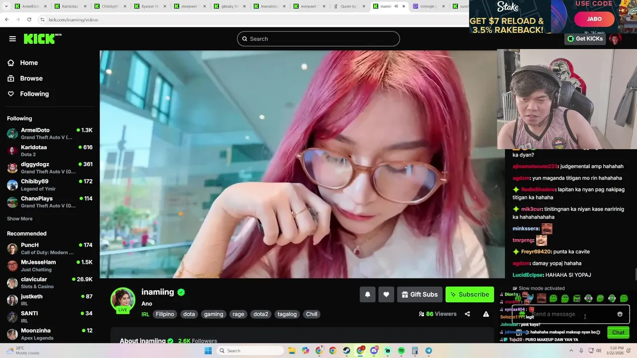The height and width of the screenshot is (358, 637).
Task: Show hidden system tray icons
Action: pos(571,351)
